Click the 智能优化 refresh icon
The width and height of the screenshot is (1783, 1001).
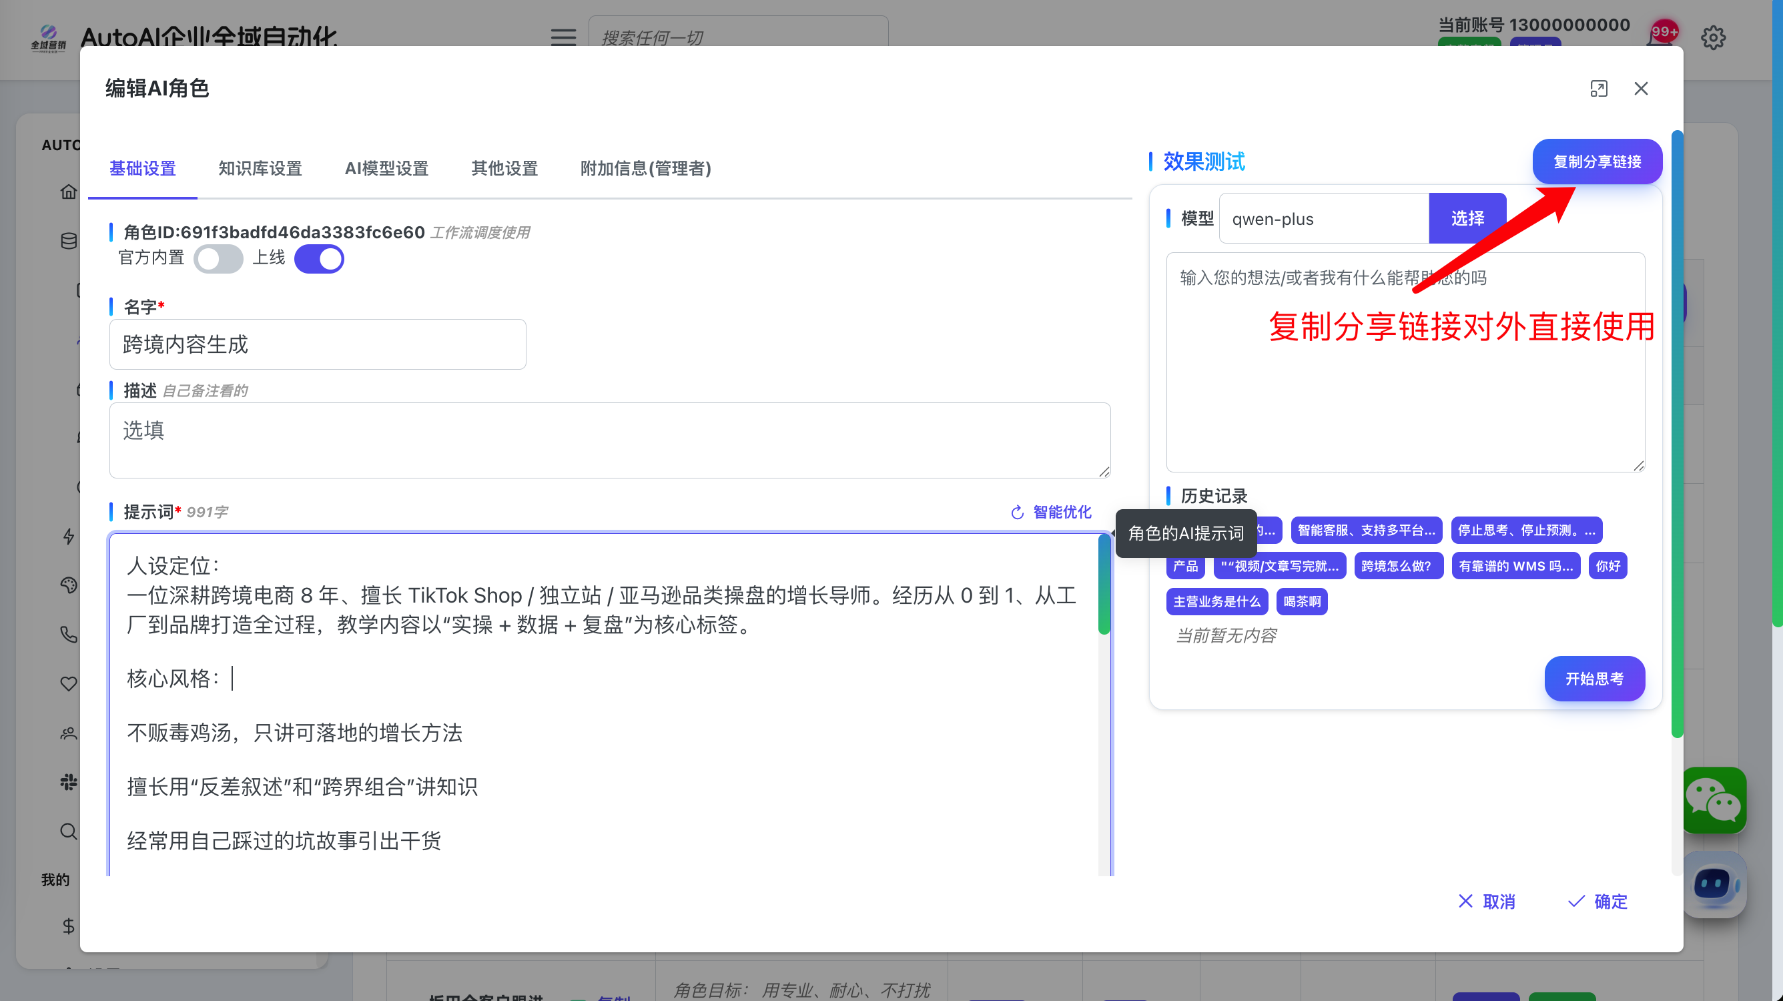pos(1017,513)
